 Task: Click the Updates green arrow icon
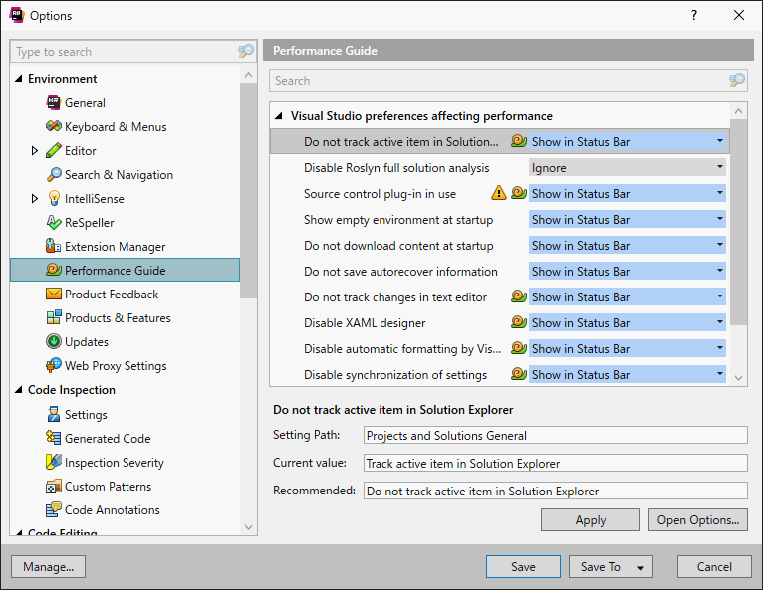coord(54,341)
